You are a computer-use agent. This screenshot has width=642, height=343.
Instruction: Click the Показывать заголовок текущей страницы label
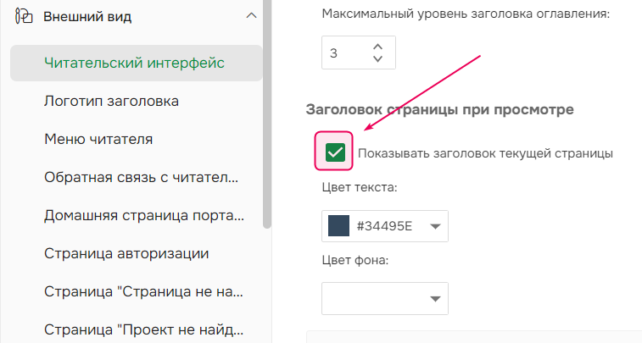click(485, 153)
